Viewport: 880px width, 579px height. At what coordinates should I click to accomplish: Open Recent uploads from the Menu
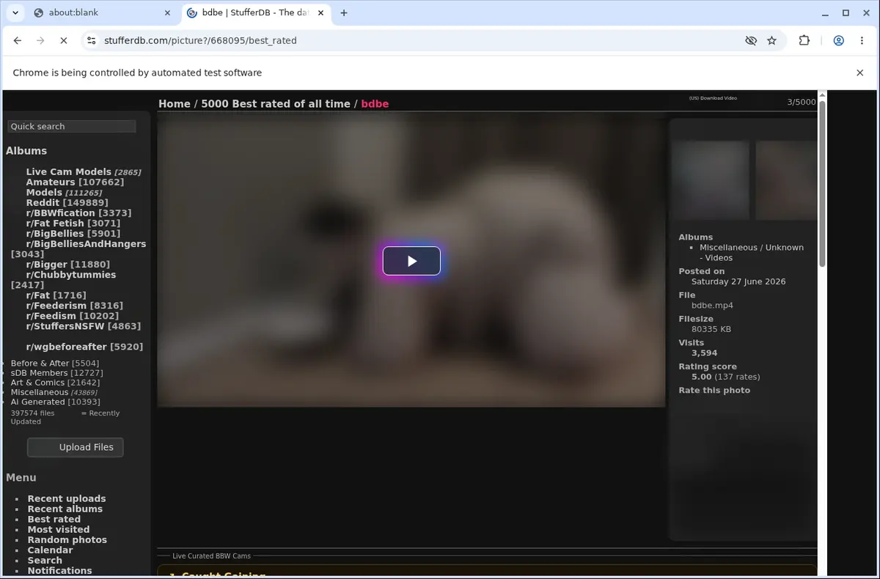click(x=67, y=498)
